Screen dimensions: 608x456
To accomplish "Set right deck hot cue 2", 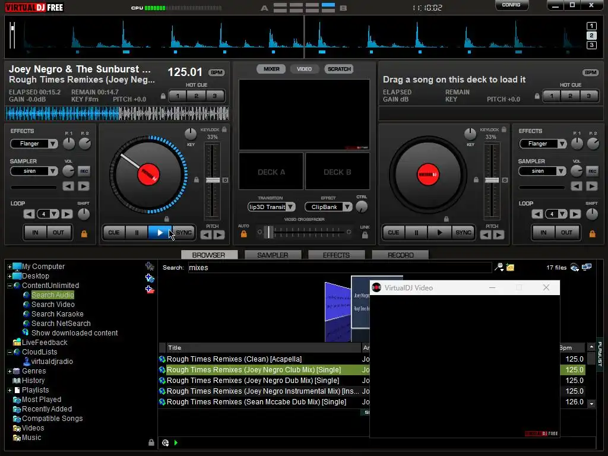I will (x=570, y=96).
